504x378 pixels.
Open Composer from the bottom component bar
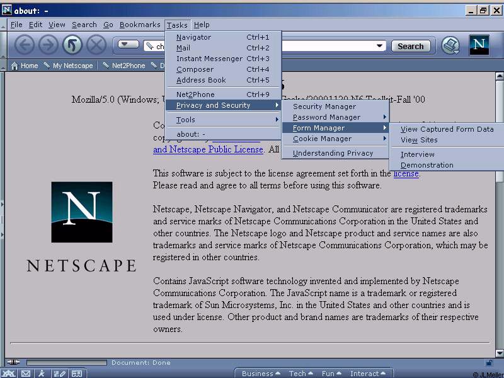click(x=59, y=374)
